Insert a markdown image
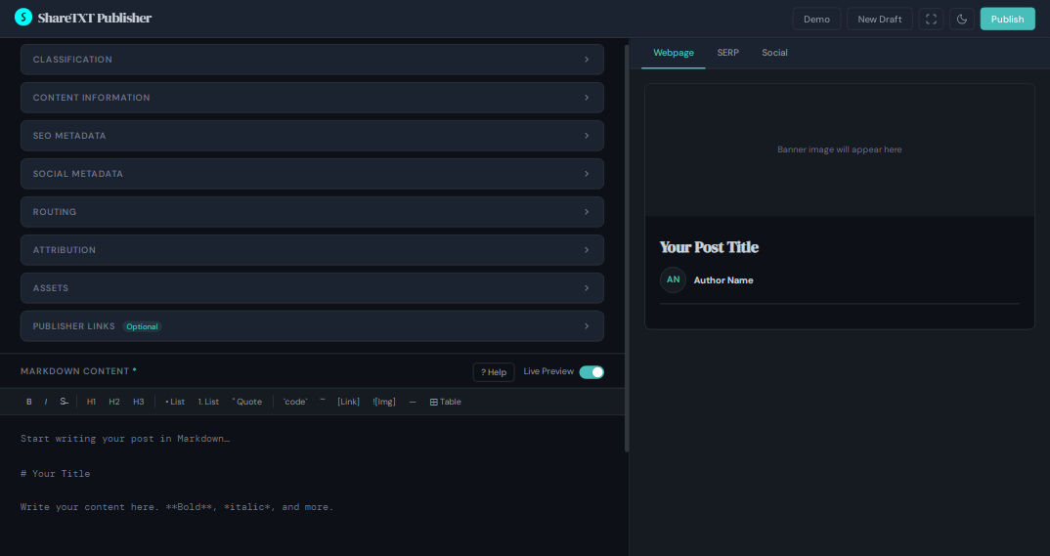Viewport: 1050px width, 556px height. click(384, 402)
